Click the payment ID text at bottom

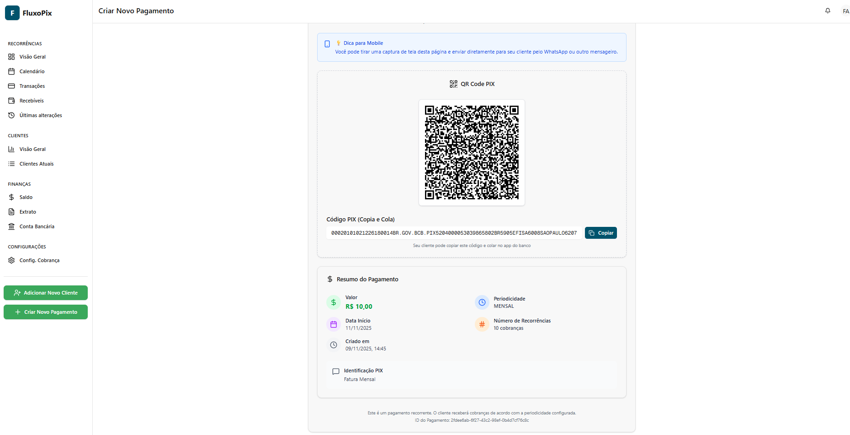[472, 420]
